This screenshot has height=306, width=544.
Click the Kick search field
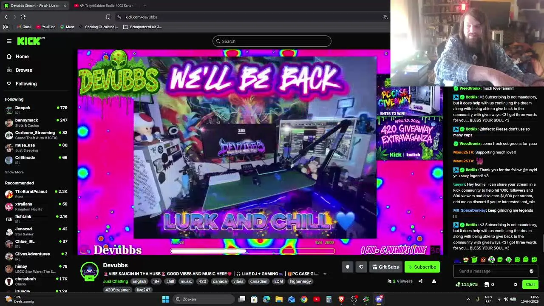point(272,41)
